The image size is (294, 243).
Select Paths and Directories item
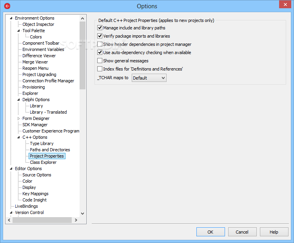[x=50, y=150]
